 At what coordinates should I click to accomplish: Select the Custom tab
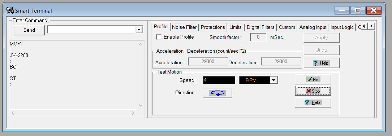[287, 27]
